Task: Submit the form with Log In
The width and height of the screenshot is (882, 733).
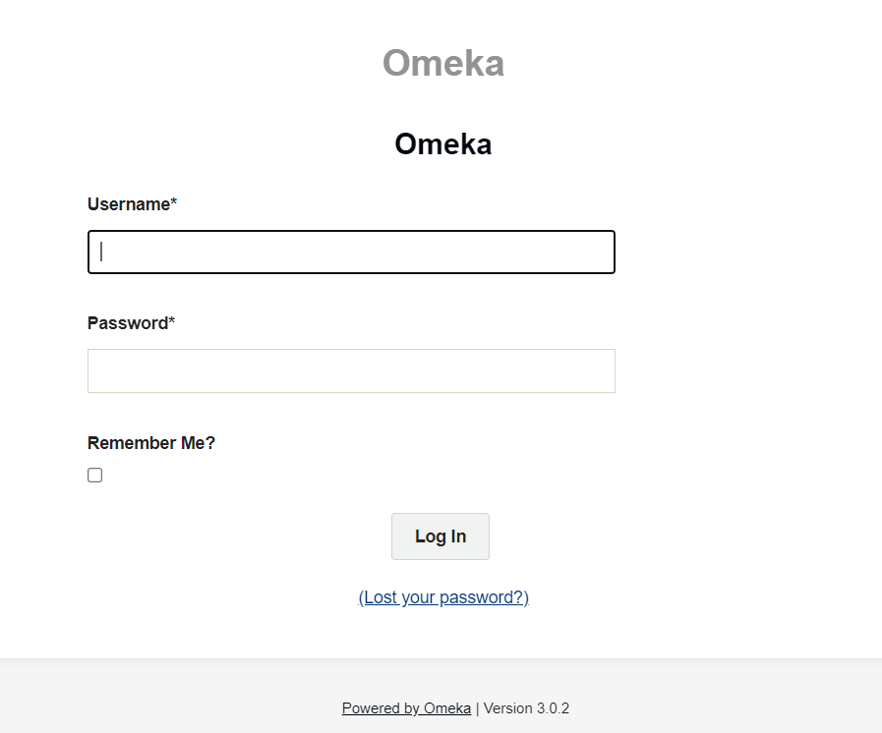Action: point(441,536)
